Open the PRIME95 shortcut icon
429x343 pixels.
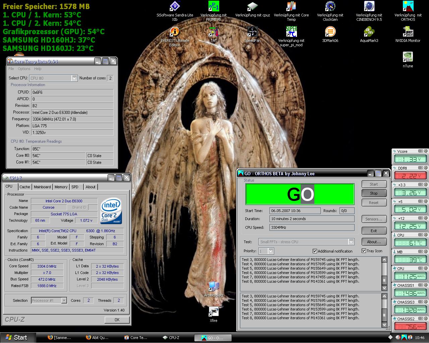tap(213, 7)
